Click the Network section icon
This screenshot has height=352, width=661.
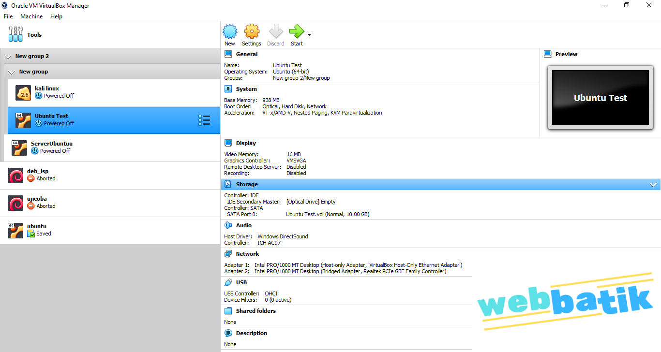coord(228,254)
